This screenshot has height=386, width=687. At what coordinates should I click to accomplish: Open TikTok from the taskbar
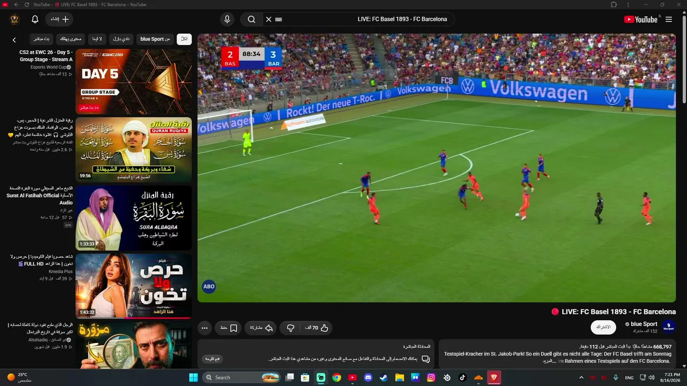point(463,377)
